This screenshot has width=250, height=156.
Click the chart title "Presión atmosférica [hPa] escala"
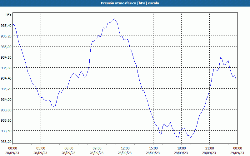coord(130,3)
